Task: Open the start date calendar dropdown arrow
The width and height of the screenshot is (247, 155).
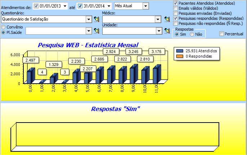Action: pos(64,6)
